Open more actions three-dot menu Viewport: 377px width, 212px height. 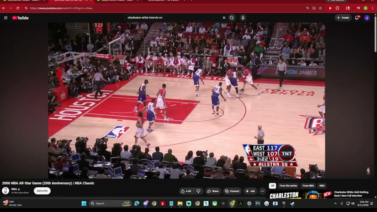(x=262, y=191)
